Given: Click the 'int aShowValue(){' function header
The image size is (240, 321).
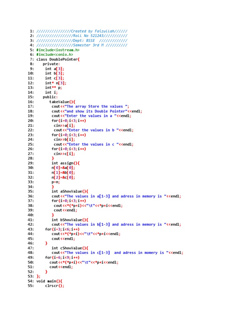Looking at the screenshot, I should click(x=70, y=192).
